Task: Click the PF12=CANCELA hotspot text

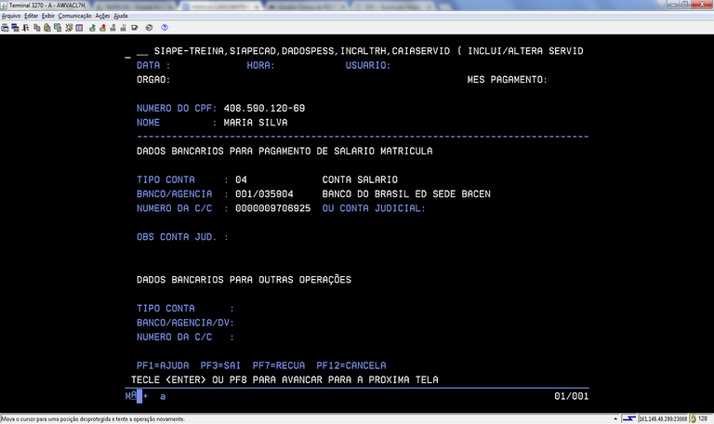Action: [x=350, y=365]
